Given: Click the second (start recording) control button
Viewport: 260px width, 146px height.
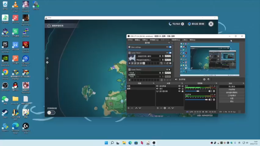Looking at the screenshot, I should pos(232,90).
